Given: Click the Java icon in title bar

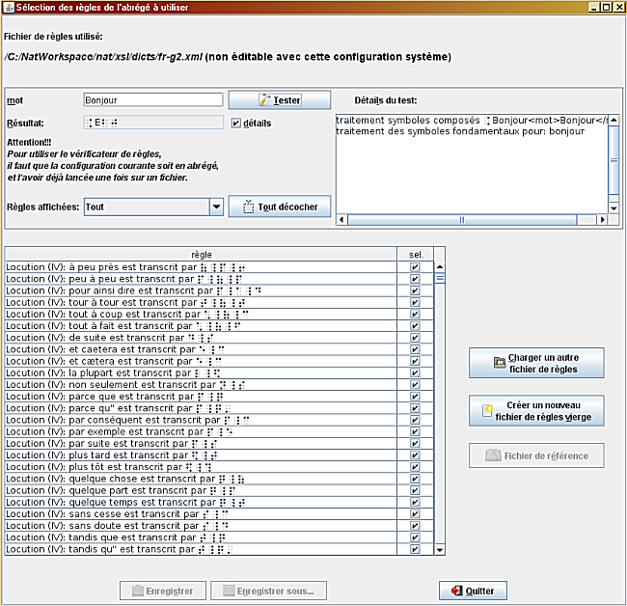Looking at the screenshot, I should coord(8,7).
